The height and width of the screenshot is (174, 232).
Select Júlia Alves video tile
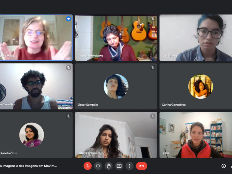click(x=196, y=38)
